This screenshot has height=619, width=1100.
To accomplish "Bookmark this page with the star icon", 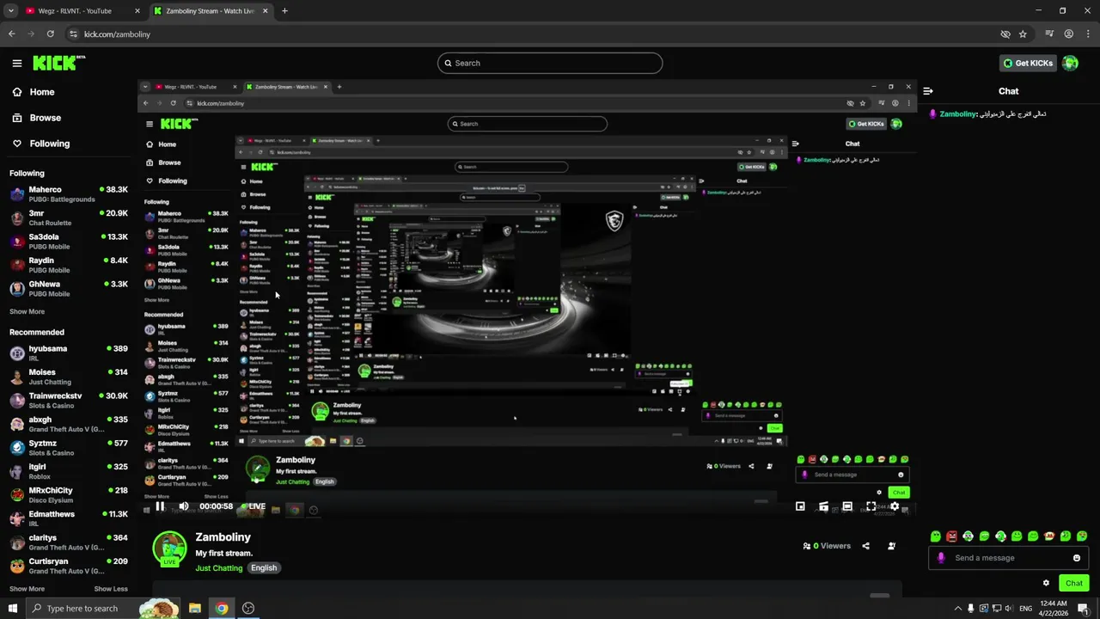I will pos(1023,34).
